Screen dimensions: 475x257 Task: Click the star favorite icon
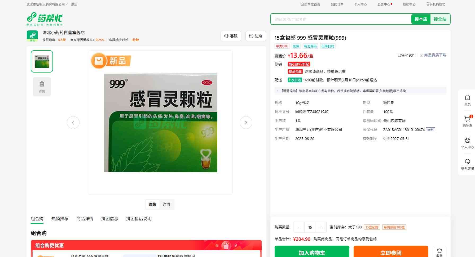click(x=439, y=251)
